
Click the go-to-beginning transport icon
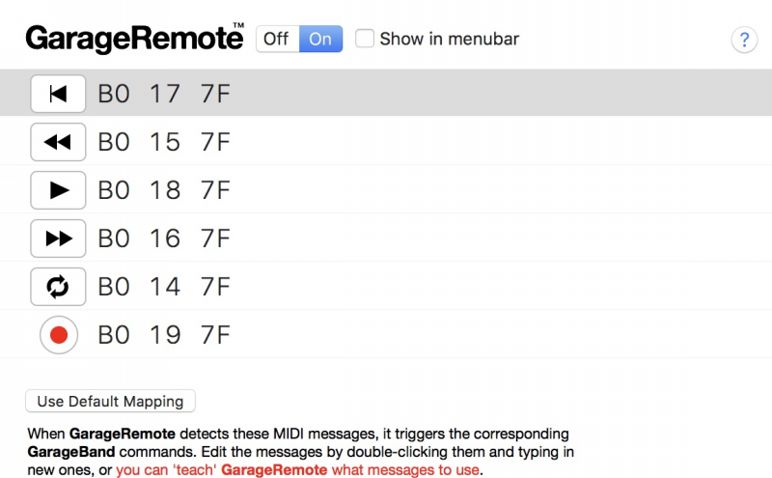(x=58, y=94)
